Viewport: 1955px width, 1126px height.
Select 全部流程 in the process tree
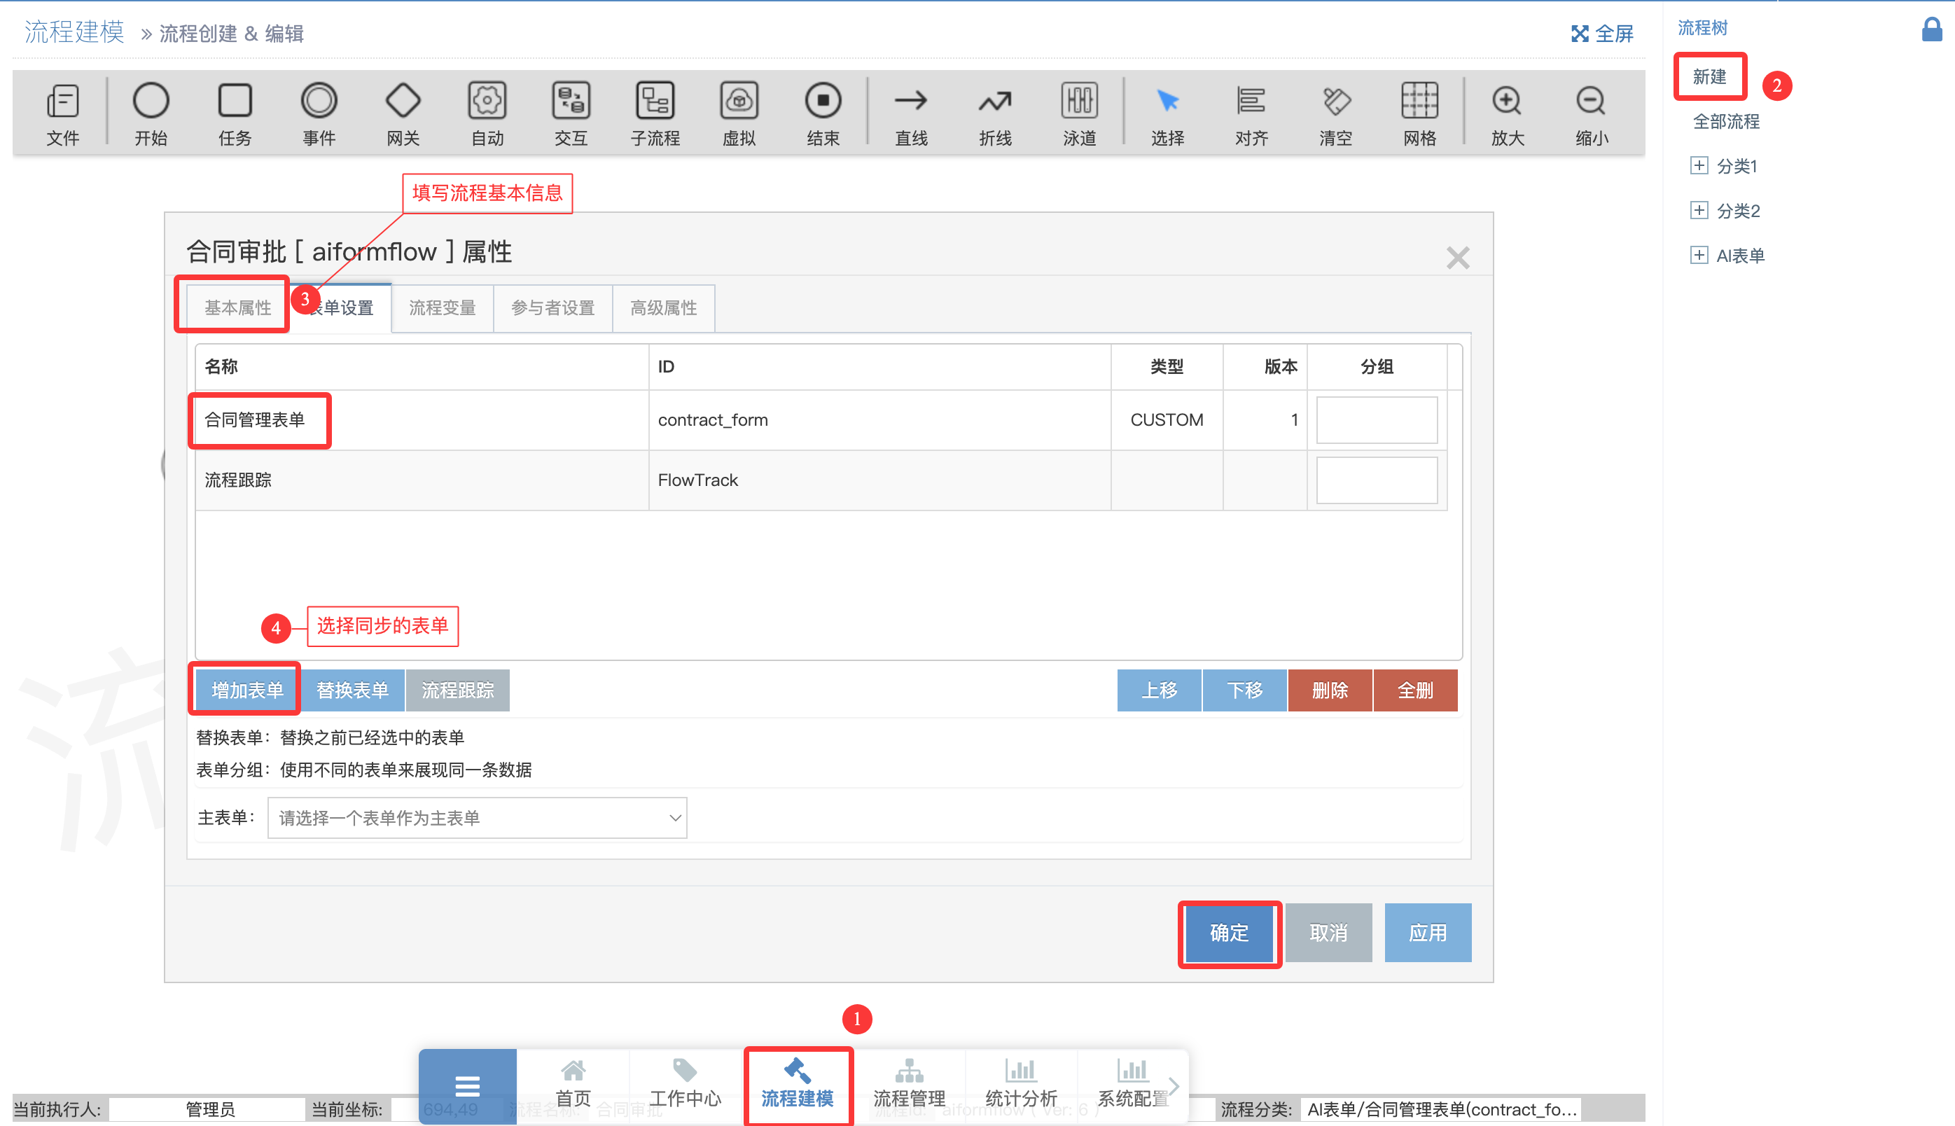coord(1726,121)
